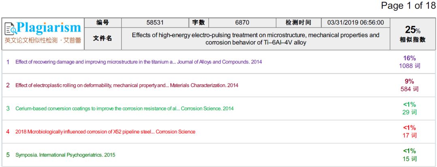The height and width of the screenshot is (167, 437).
Task: Click the 9% match for source 2
Action: click(x=409, y=81)
